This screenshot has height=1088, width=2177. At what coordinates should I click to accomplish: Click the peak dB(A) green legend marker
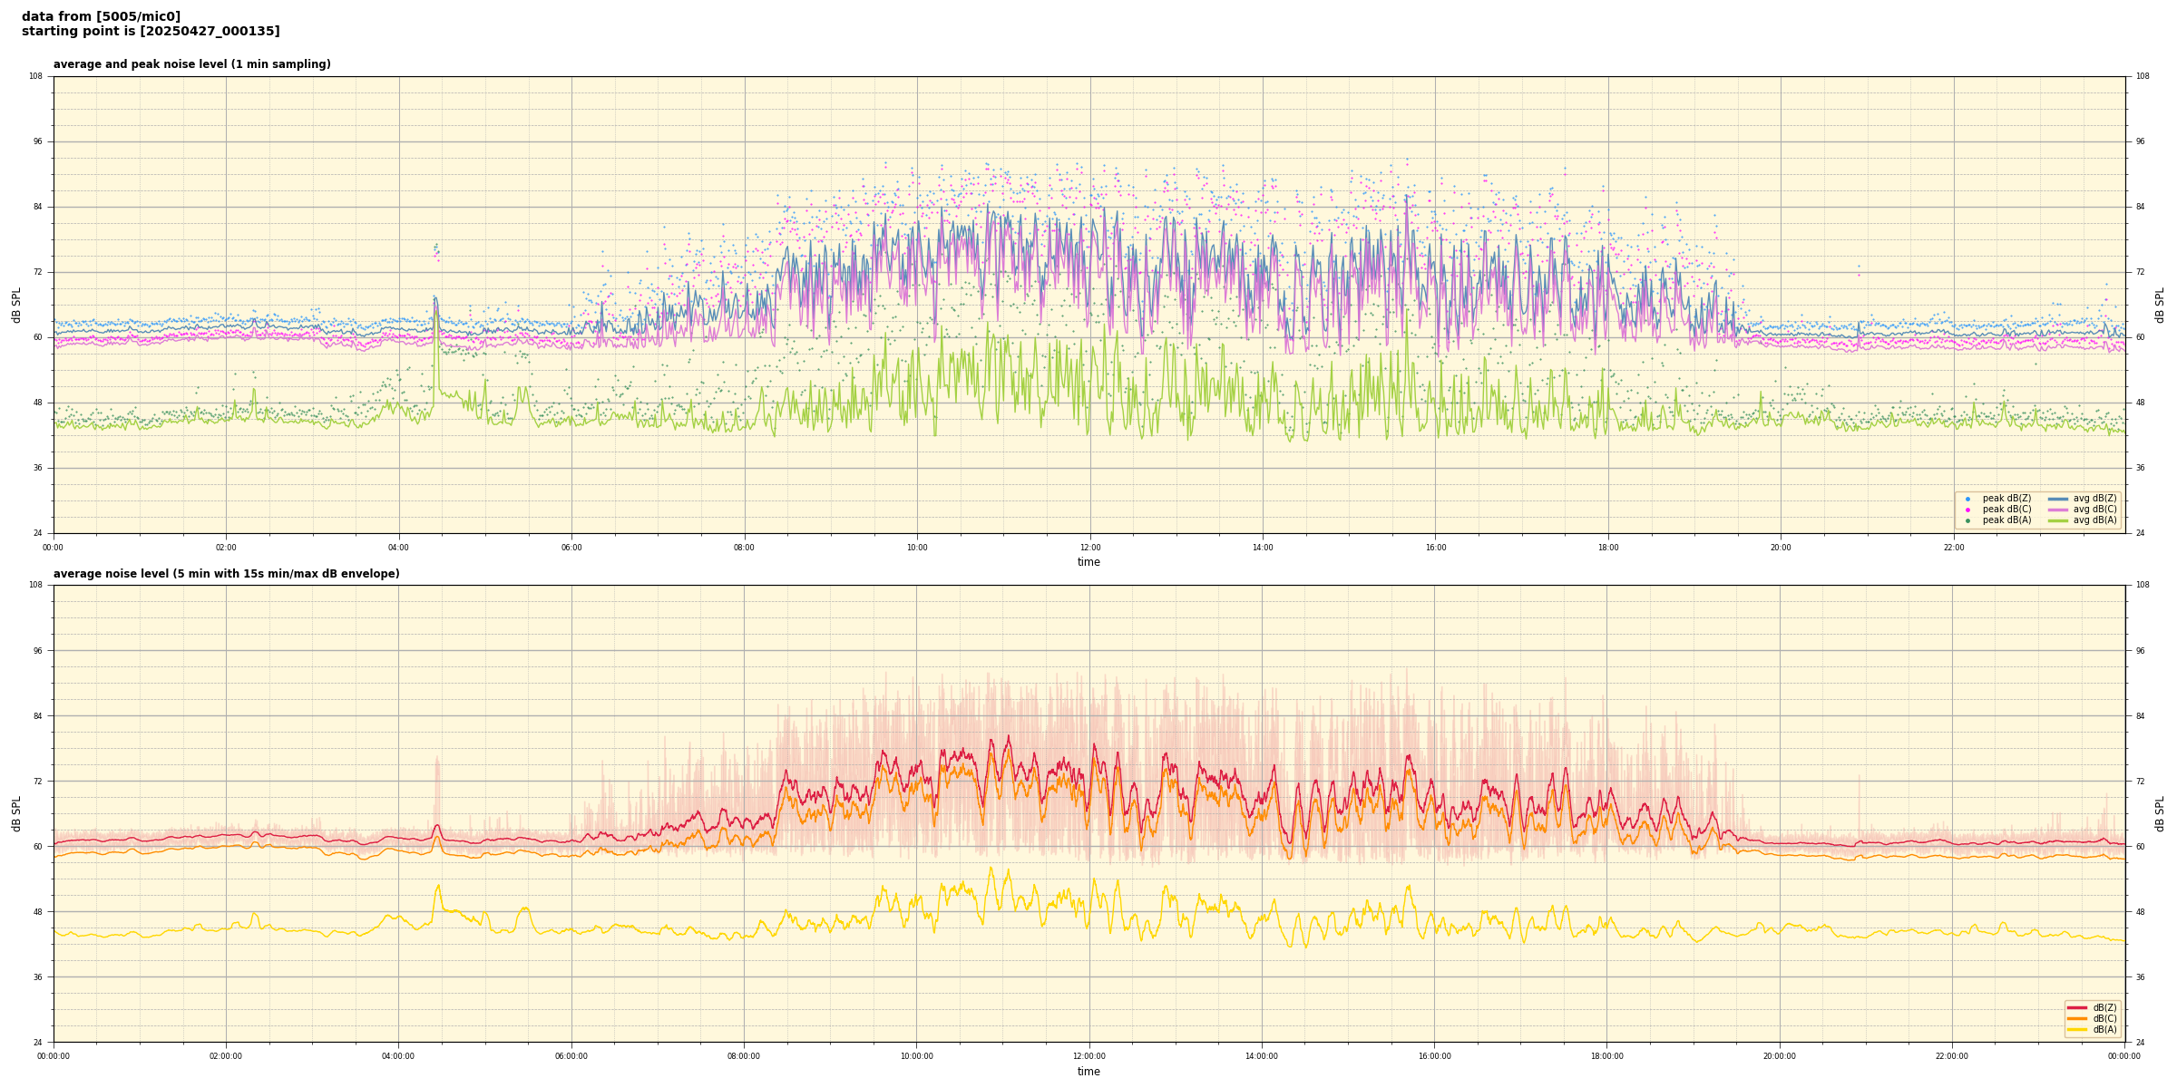click(1967, 520)
